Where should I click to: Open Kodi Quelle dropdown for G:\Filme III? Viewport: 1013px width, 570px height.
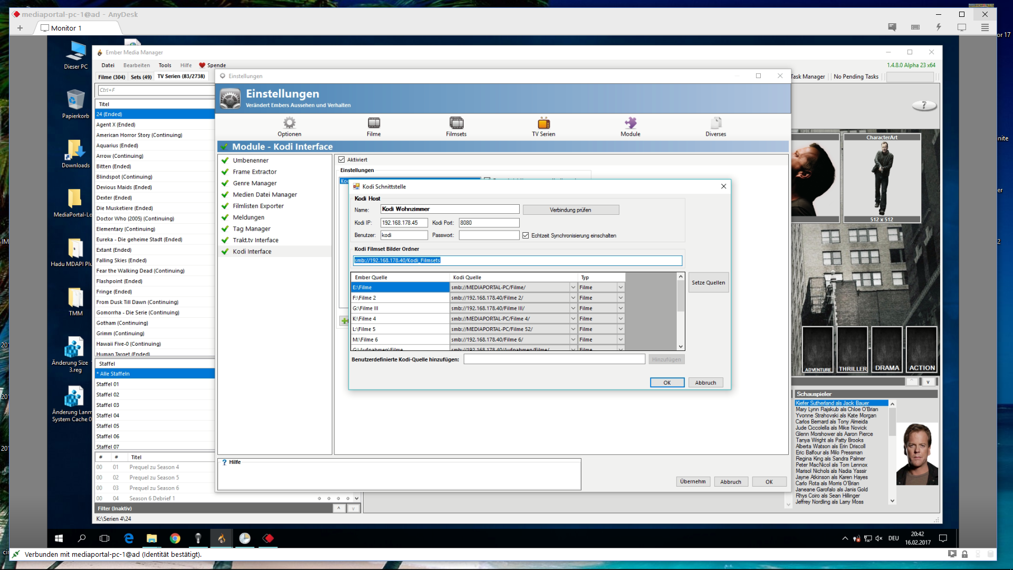click(573, 308)
